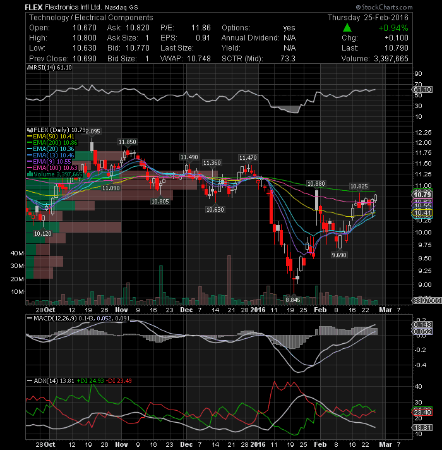Screen dimensions: 442x450
Task: Click the 11.090 price label
Action: [111, 188]
